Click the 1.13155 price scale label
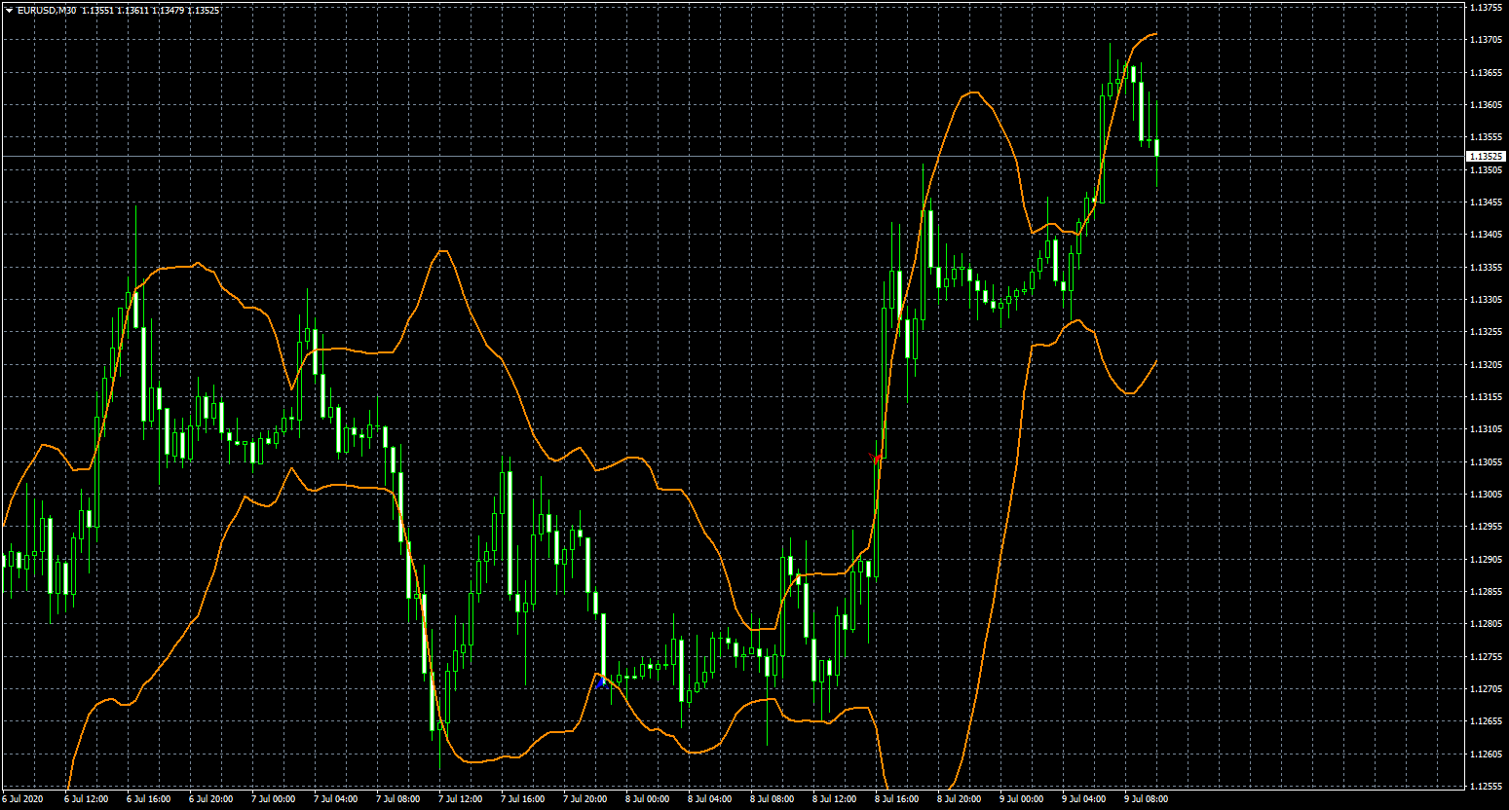This screenshot has height=810, width=1509. tap(1486, 397)
